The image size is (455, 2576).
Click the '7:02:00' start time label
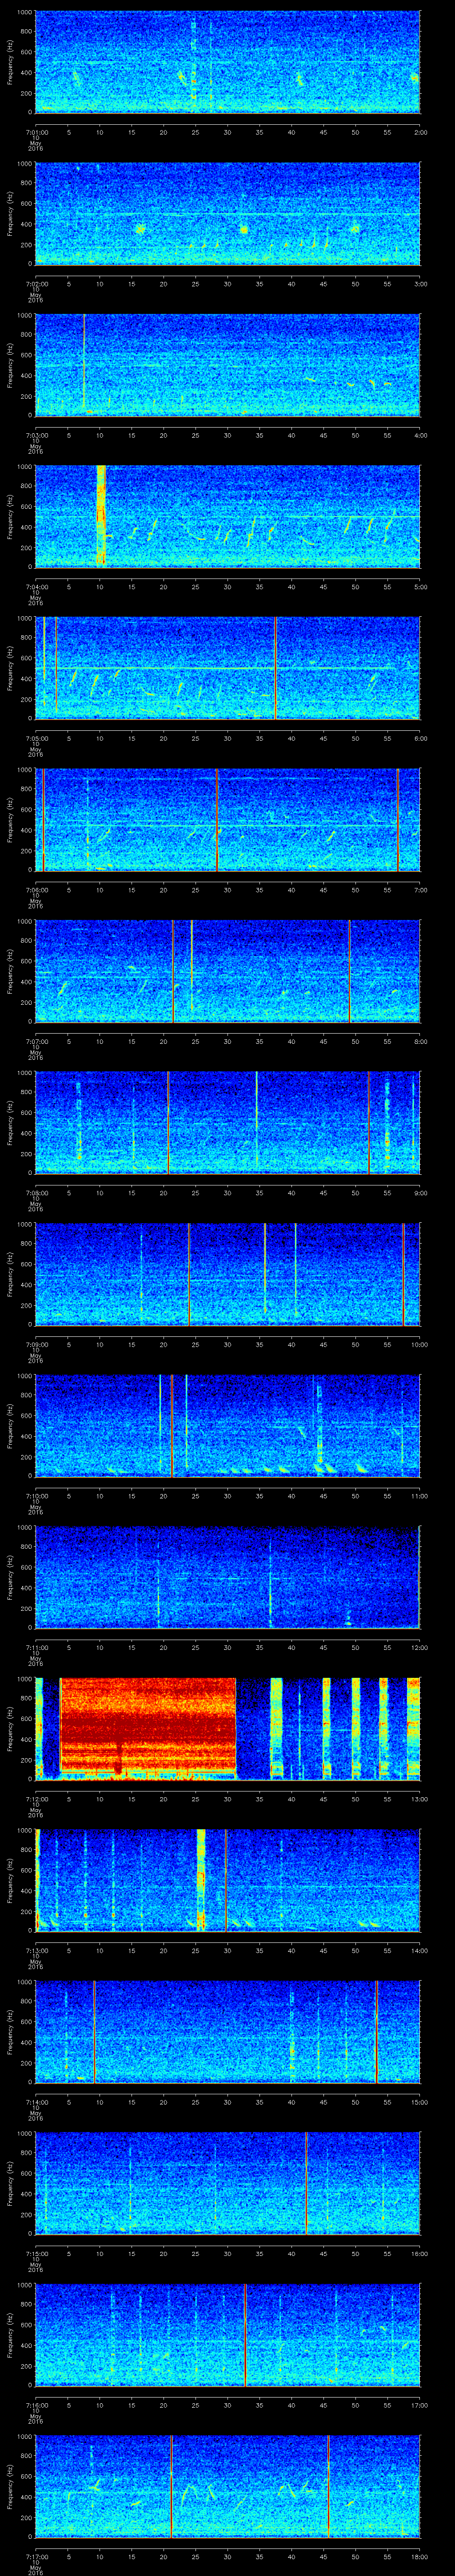click(36, 284)
